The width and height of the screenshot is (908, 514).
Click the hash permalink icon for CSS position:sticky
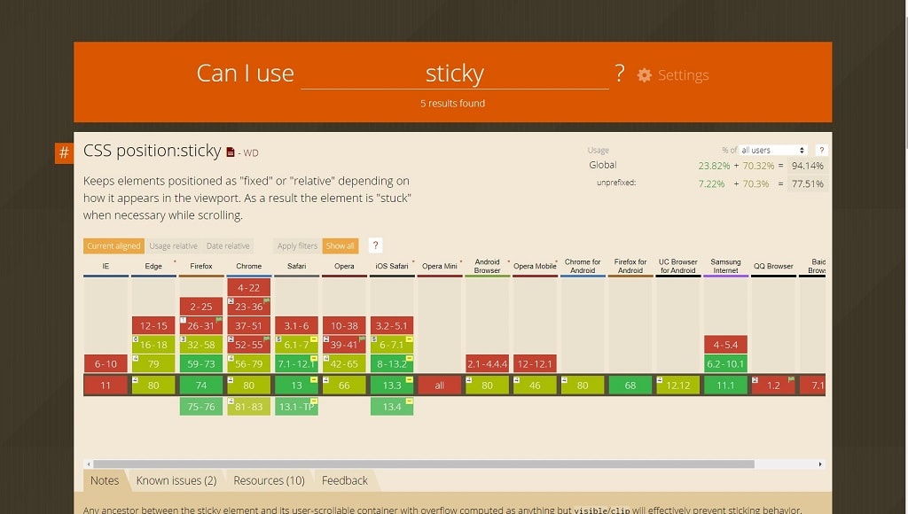pos(64,152)
